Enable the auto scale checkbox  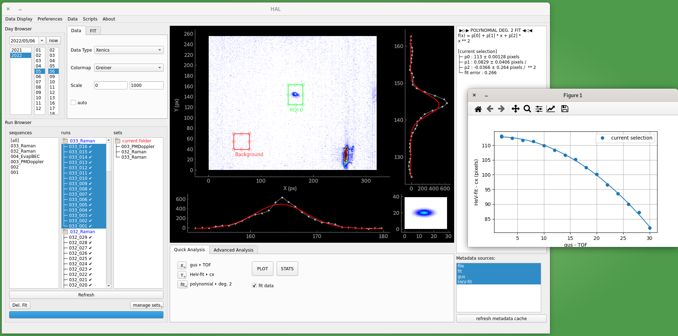coord(73,103)
